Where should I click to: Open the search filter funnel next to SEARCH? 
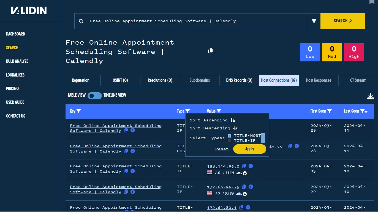pos(314,21)
